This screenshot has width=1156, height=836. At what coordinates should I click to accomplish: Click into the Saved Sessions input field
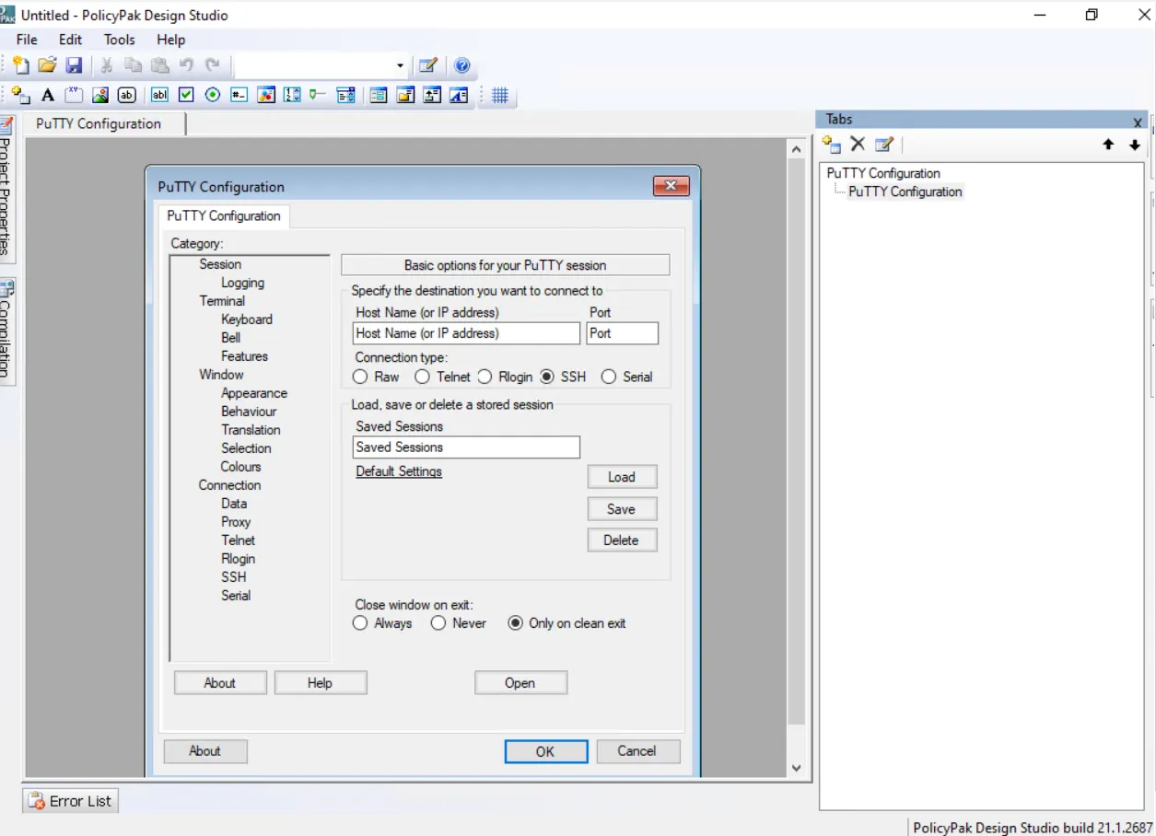point(466,447)
